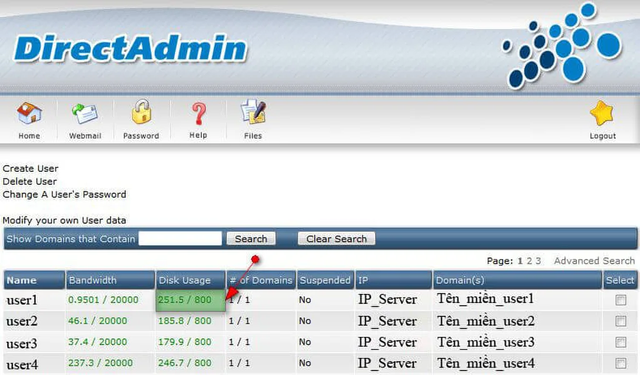Click the Clear Search button
Image resolution: width=640 pixels, height=375 pixels.
pyautogui.click(x=337, y=239)
